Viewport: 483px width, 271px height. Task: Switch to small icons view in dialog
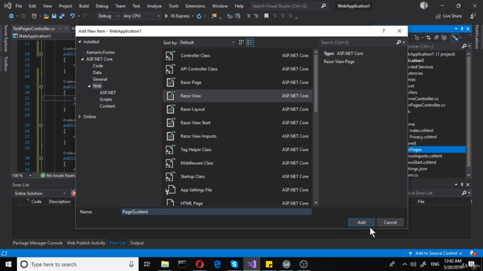241,42
